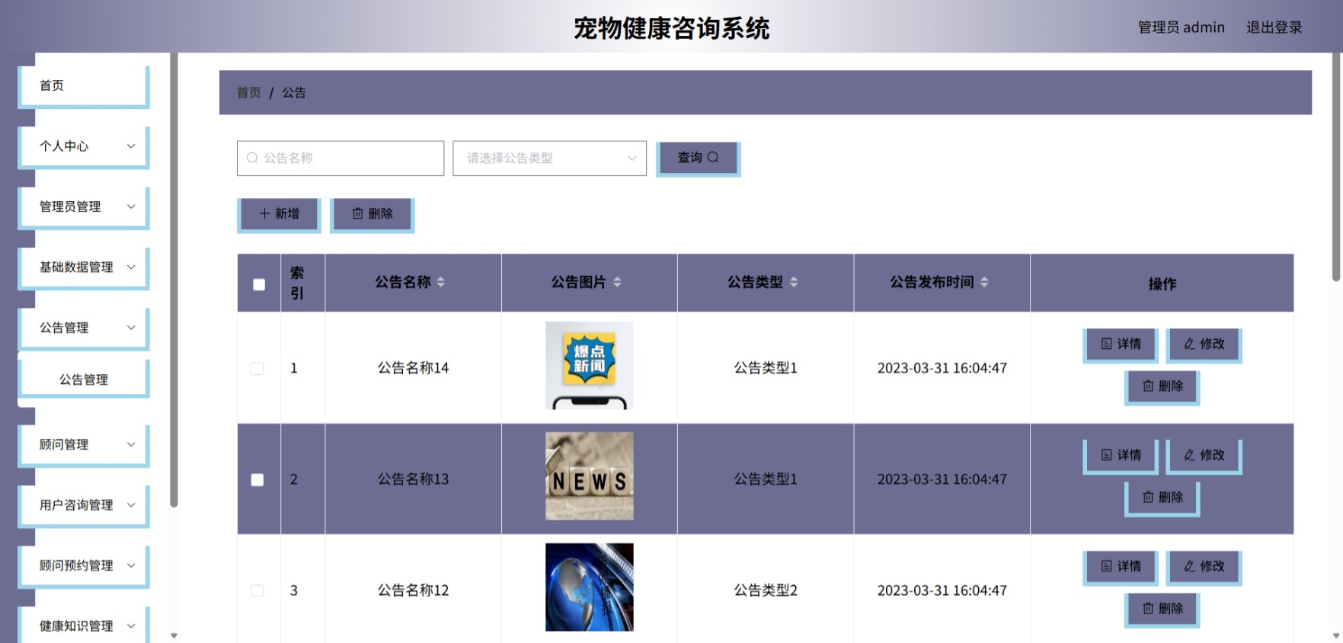Click 修改 for 公告名称13

click(x=1204, y=456)
